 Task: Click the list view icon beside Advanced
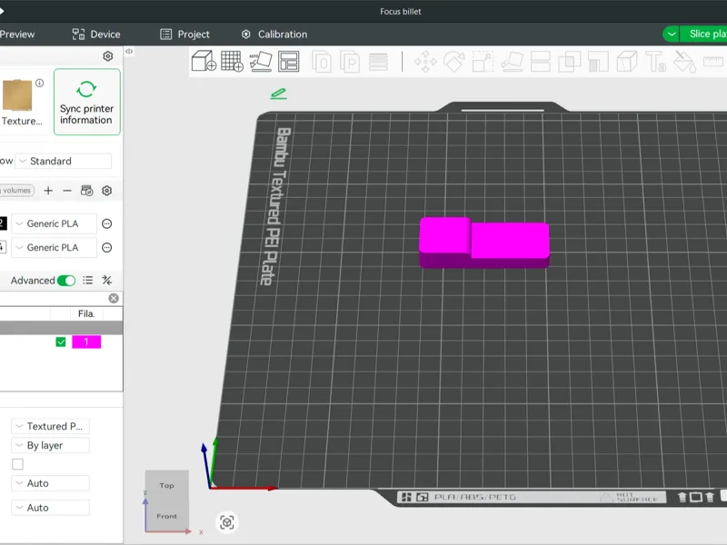(87, 280)
